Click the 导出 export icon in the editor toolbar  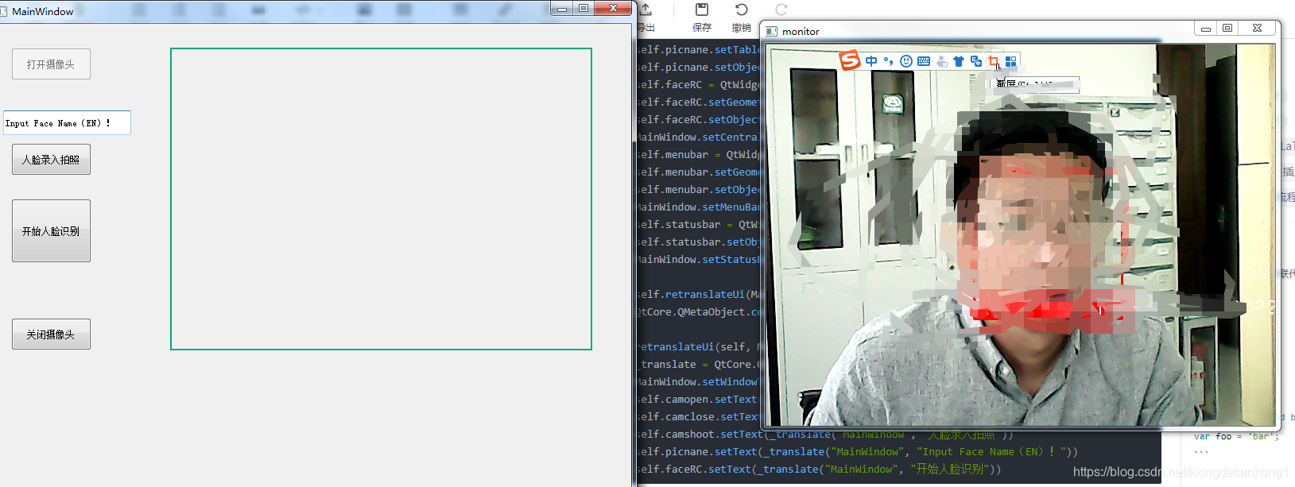coord(646,10)
